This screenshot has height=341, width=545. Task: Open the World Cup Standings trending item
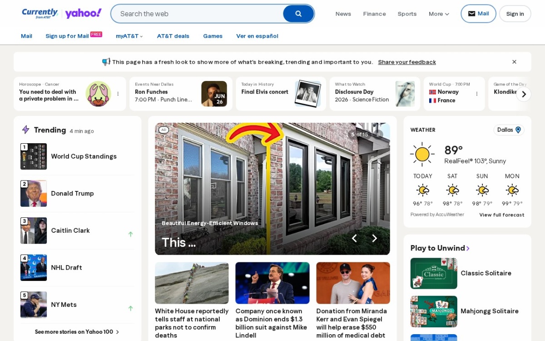pos(77,156)
